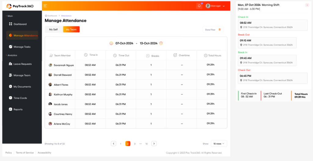Select the My Team tab
Image resolution: width=313 pixels, height=161 pixels.
[71, 30]
